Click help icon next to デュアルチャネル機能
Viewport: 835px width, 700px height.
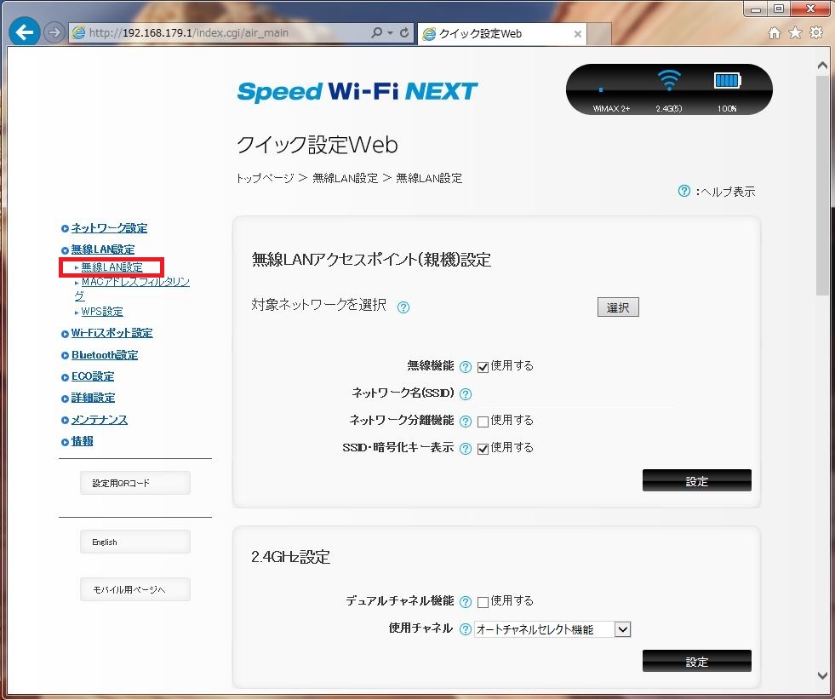(465, 601)
